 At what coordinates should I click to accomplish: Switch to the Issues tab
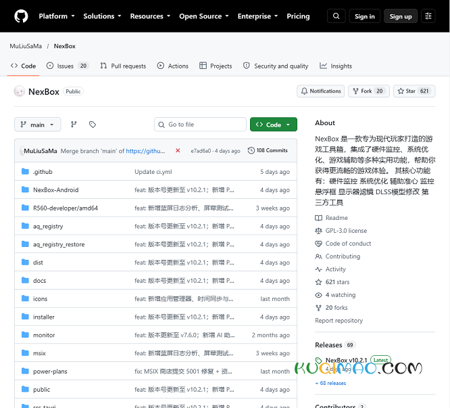tap(68, 66)
